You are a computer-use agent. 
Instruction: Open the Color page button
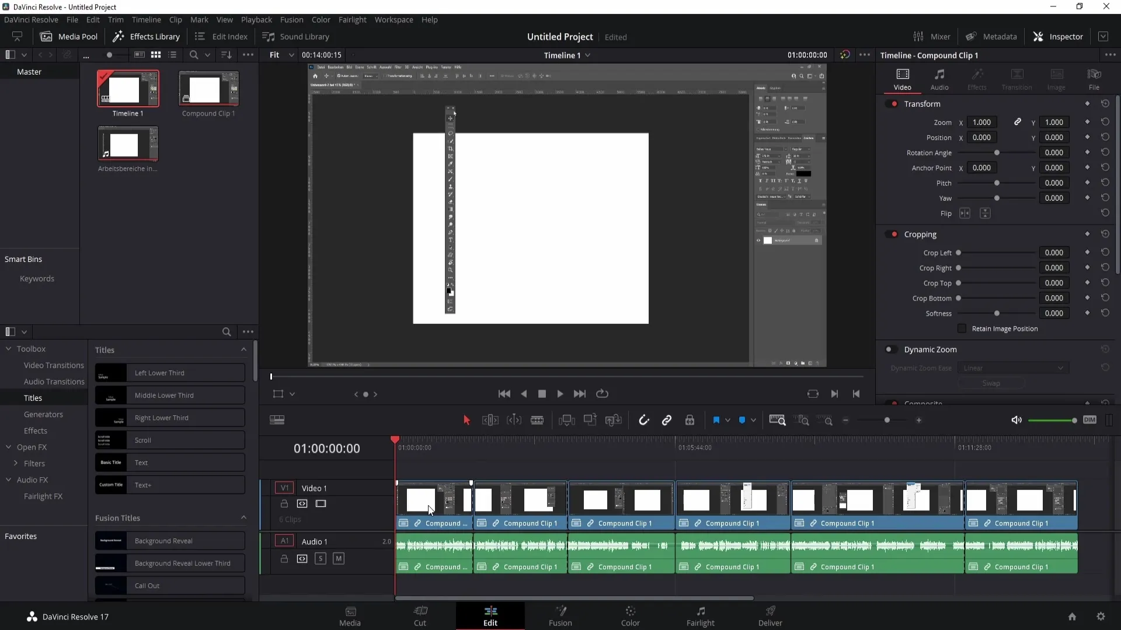pos(630,615)
